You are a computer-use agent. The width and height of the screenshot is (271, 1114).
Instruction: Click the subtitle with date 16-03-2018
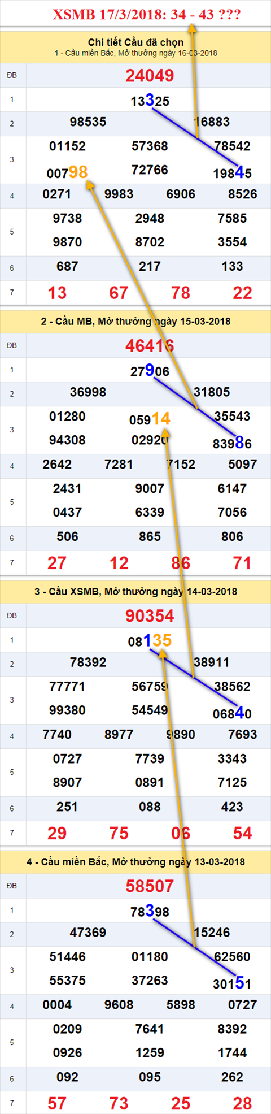135,53
